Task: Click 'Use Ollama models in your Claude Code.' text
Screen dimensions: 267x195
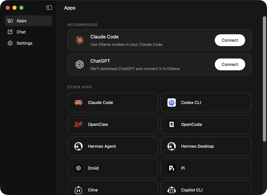Action: [x=127, y=44]
